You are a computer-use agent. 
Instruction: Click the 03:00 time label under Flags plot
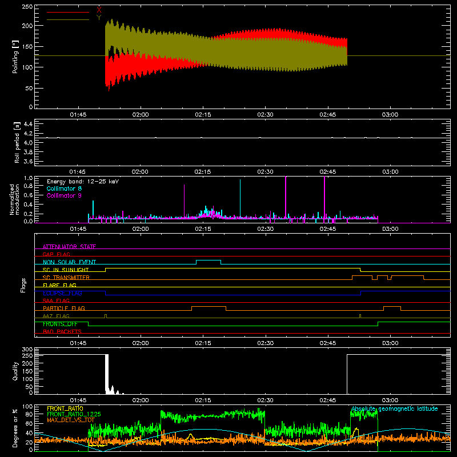[390, 343]
